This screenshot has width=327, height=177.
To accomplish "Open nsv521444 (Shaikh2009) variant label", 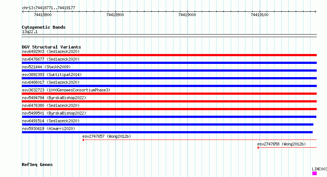I will [46, 67].
